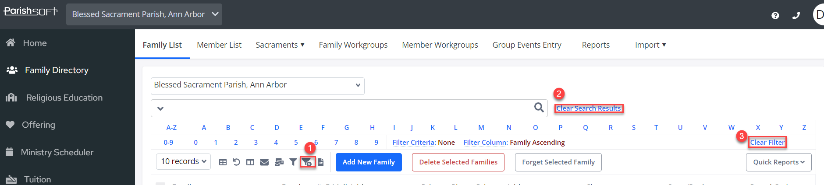Filter families by digit 9
824x185 pixels.
tap(376, 143)
